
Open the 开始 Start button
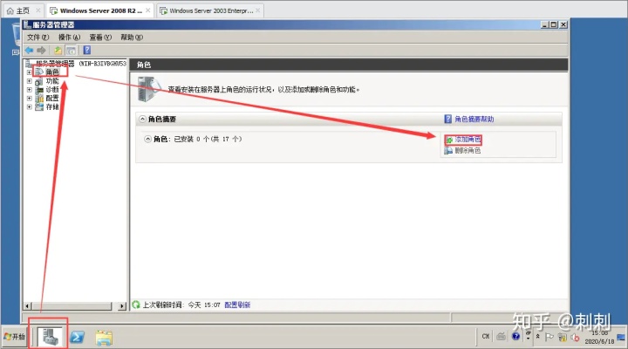click(14, 337)
